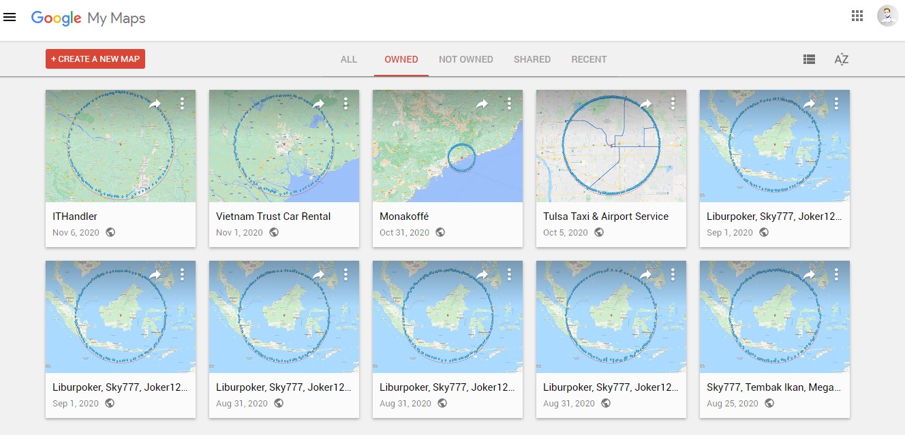View the RECENT maps tab
The height and width of the screenshot is (435, 905).
(x=589, y=59)
